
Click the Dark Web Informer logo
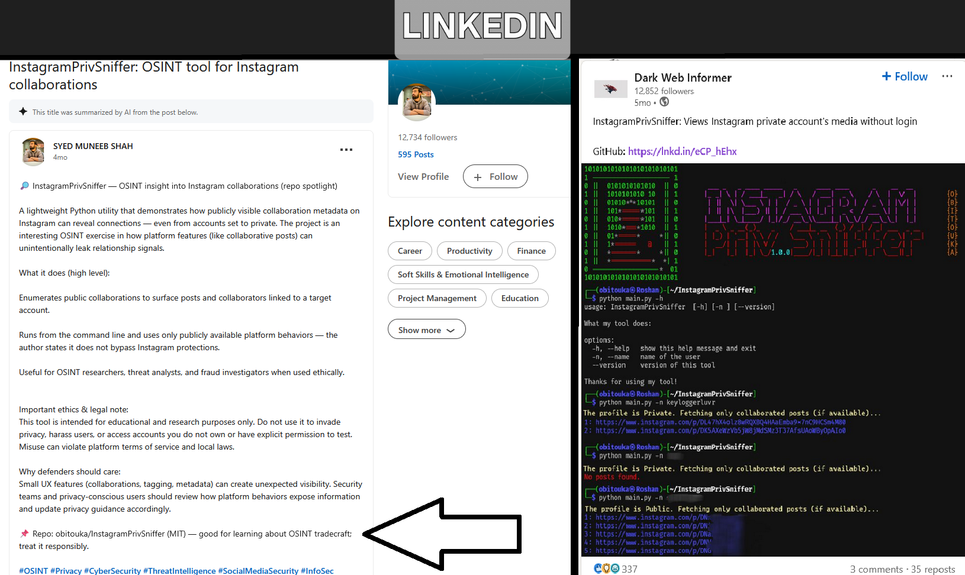(x=610, y=89)
